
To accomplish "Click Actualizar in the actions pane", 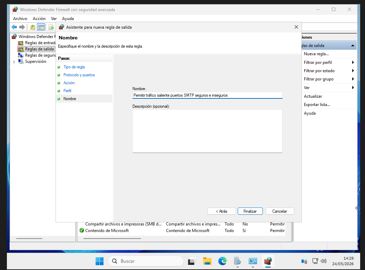I will tap(313, 96).
